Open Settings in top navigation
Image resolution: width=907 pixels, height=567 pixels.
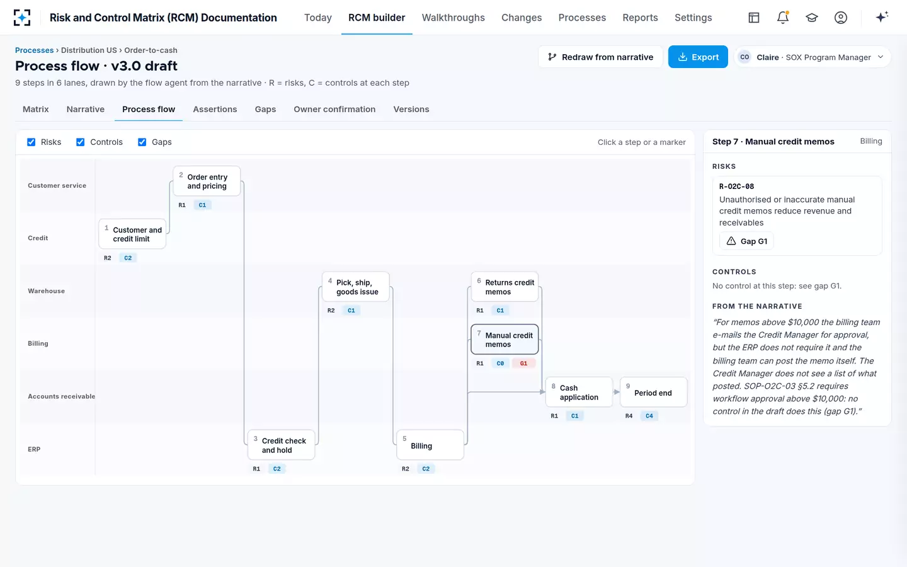(693, 18)
